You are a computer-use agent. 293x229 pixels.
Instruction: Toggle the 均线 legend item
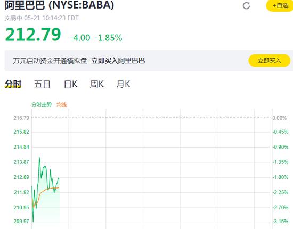(62, 104)
